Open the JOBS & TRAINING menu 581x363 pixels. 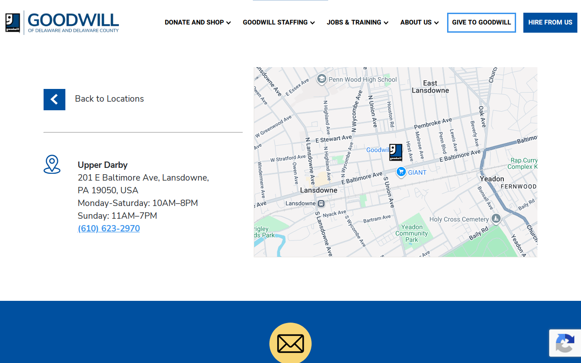358,22
